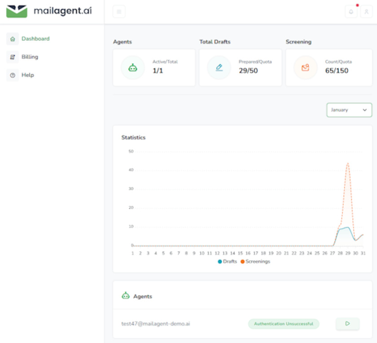Viewport: 377px width, 343px height.
Task: Click the green robot Agents card icon
Action: [133, 68]
